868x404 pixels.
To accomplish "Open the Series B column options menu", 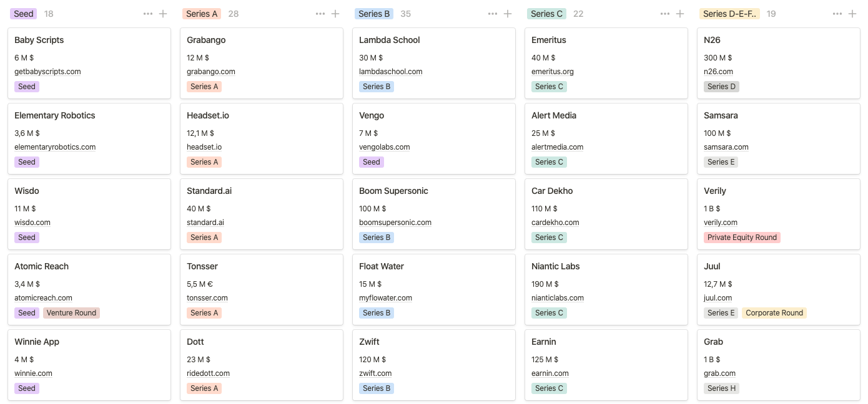I will click(493, 14).
